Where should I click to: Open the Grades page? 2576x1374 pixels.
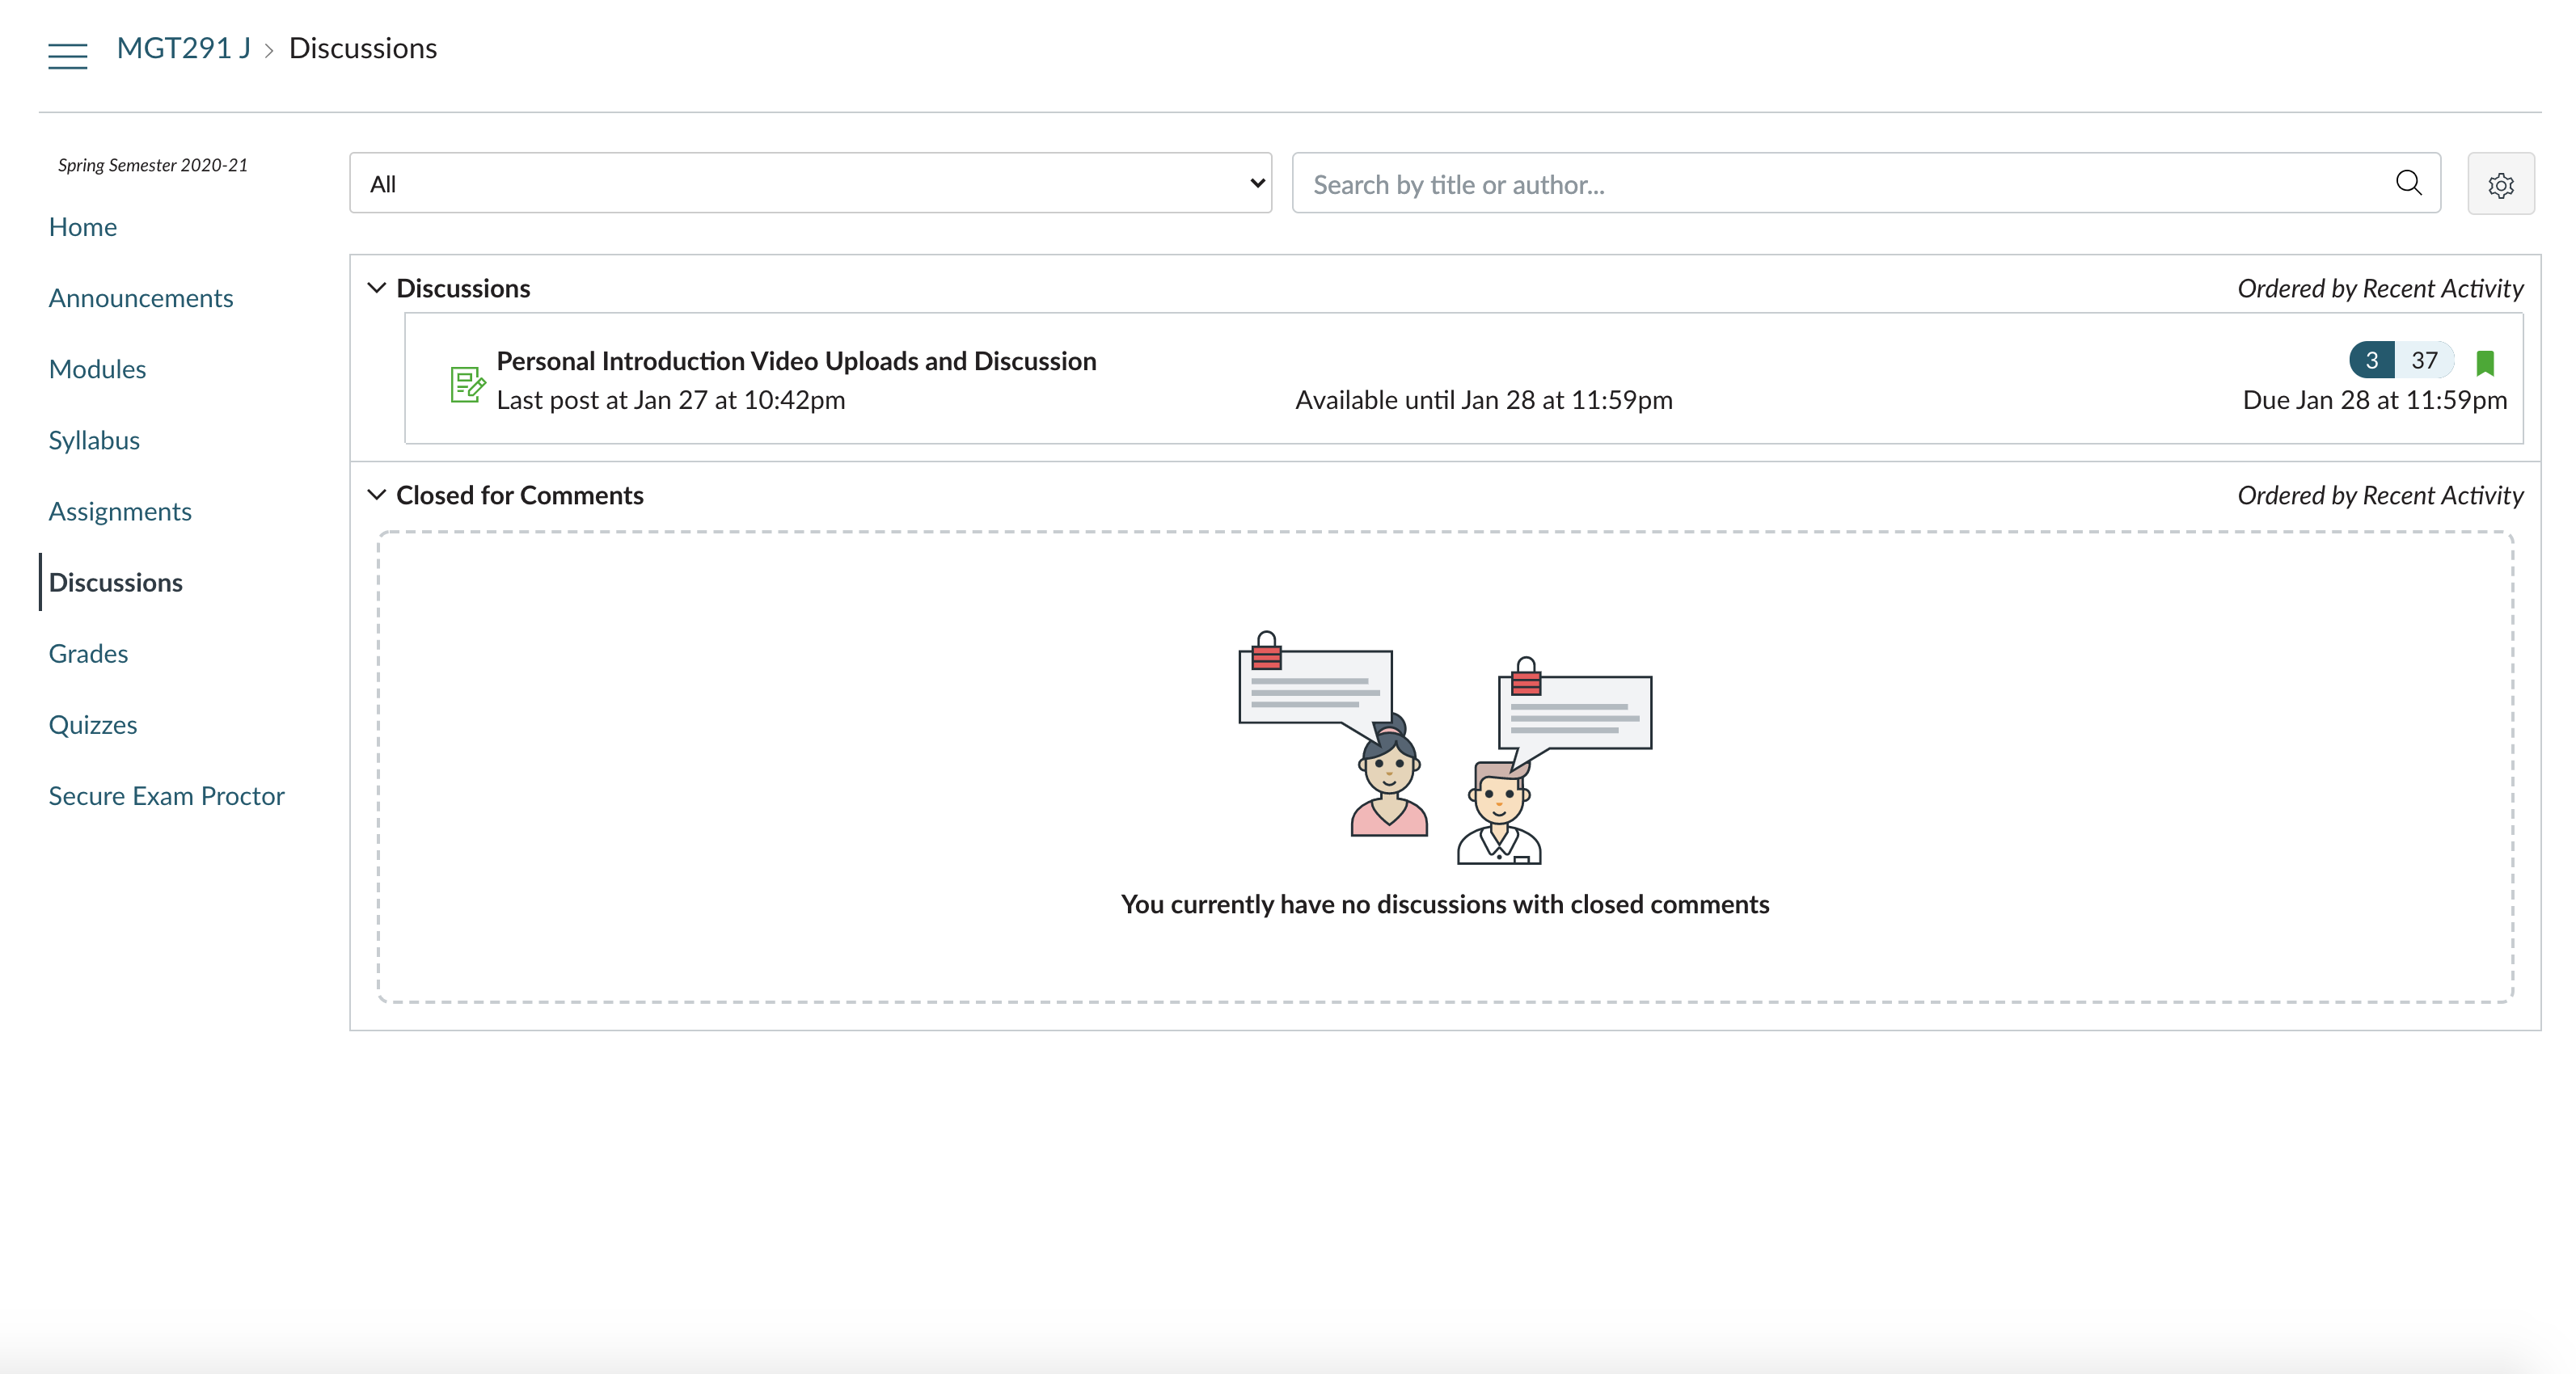[87, 652]
